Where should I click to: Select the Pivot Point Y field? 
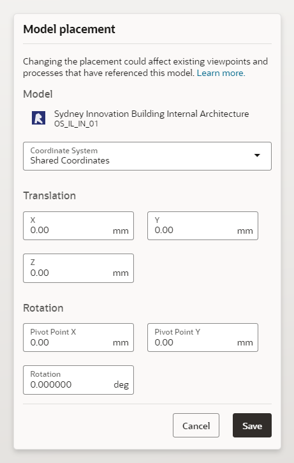[203, 337]
